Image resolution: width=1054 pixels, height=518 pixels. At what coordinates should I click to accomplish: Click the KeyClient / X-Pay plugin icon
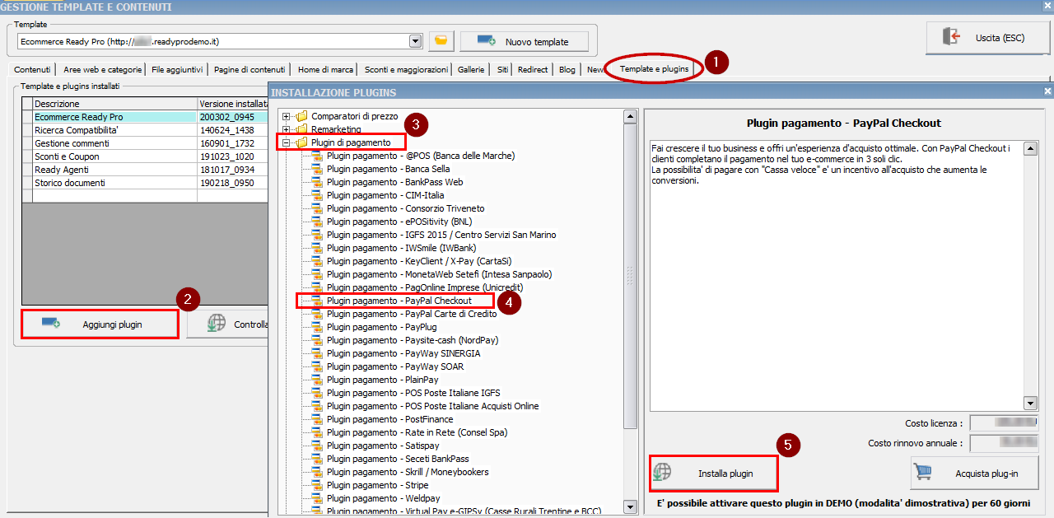click(x=317, y=261)
